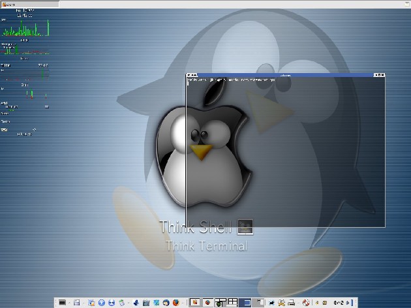Open the blue bird application icon

136,303
